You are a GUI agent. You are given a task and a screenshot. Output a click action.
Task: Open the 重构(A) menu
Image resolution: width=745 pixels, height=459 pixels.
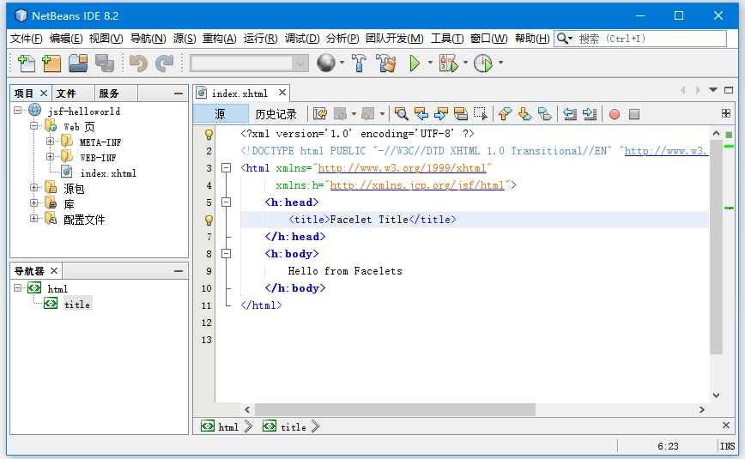pyautogui.click(x=219, y=39)
